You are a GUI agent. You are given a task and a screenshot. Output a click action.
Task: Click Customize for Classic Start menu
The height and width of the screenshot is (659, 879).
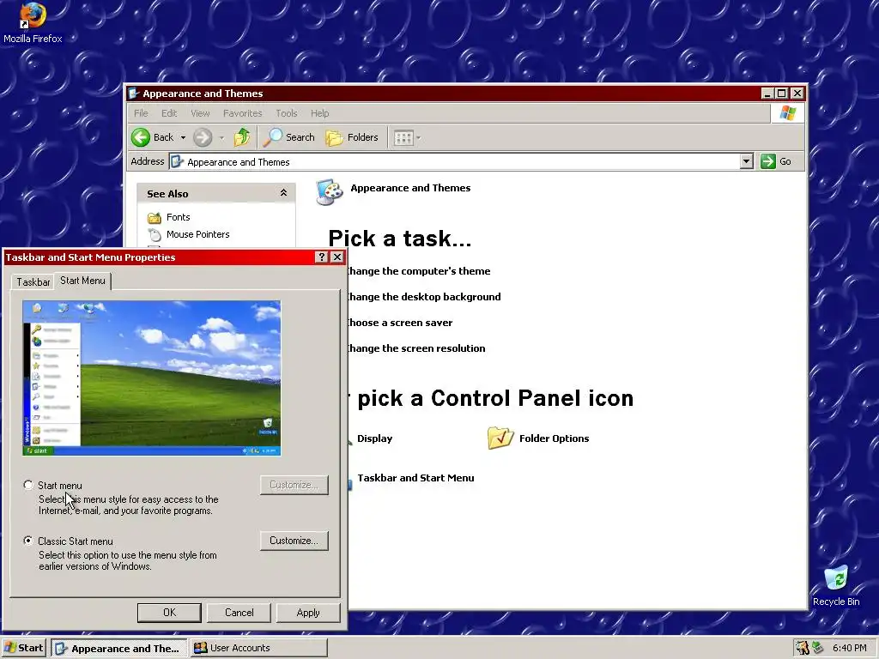coord(294,541)
